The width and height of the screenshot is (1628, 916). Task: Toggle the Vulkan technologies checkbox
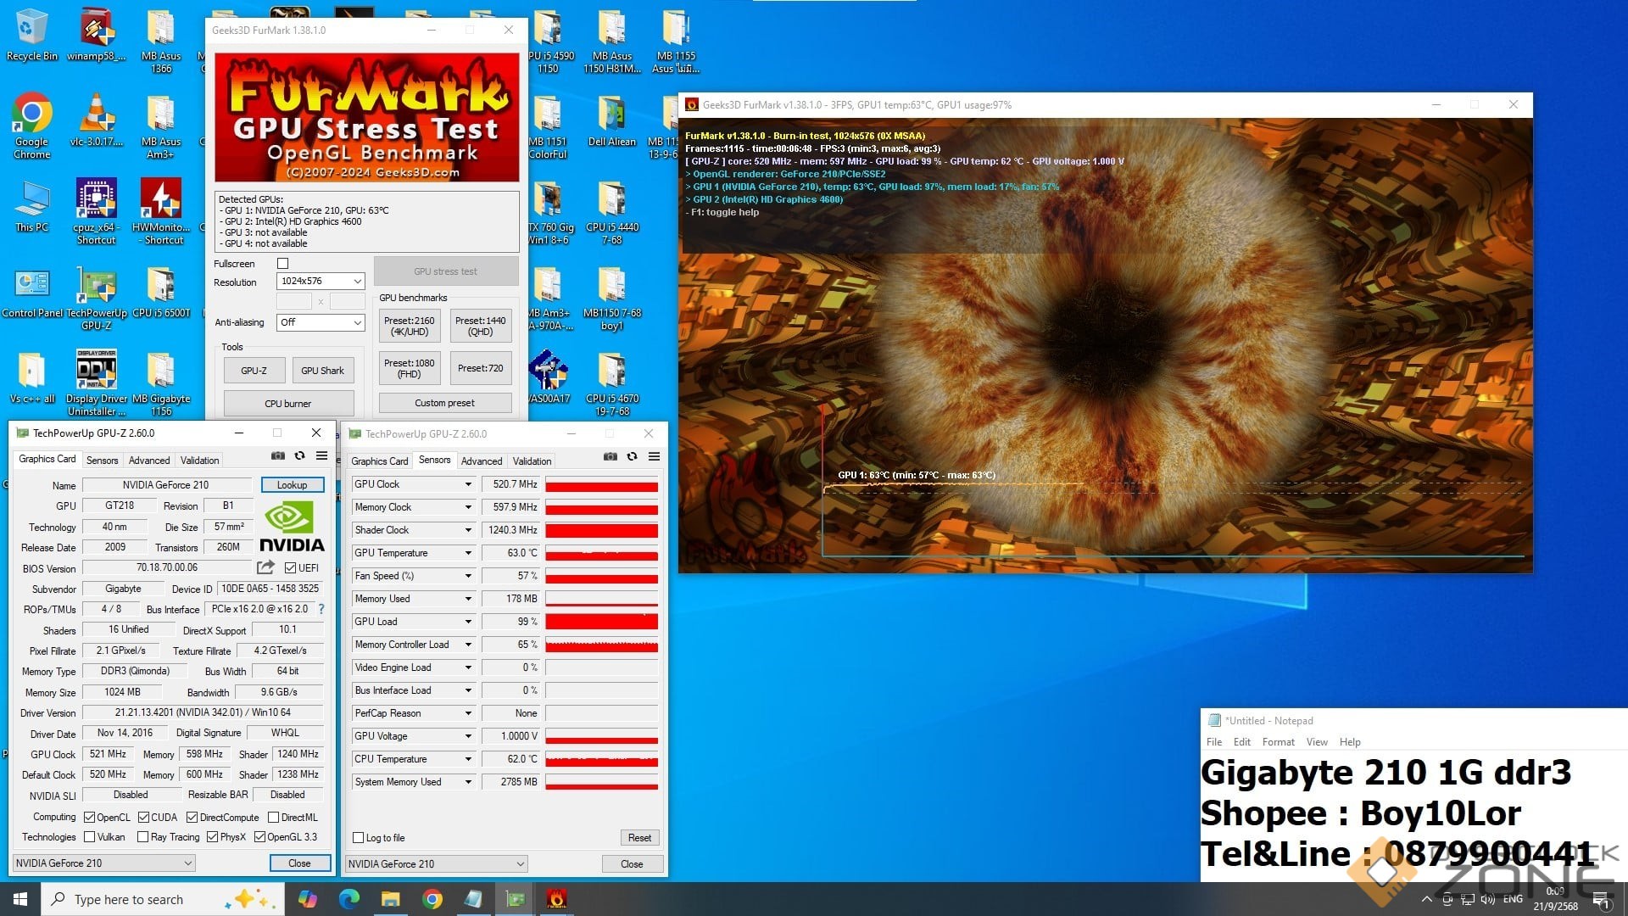click(x=90, y=837)
